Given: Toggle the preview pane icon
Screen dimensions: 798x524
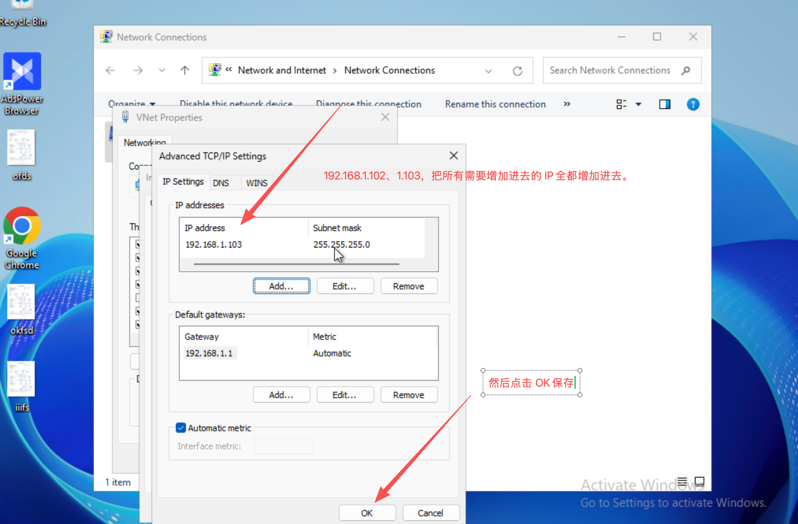Looking at the screenshot, I should point(665,104).
